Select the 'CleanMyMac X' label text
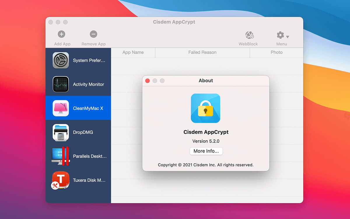Image resolution: width=350 pixels, height=219 pixels. (88, 108)
